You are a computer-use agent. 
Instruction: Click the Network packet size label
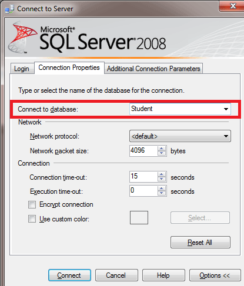tap(59, 151)
